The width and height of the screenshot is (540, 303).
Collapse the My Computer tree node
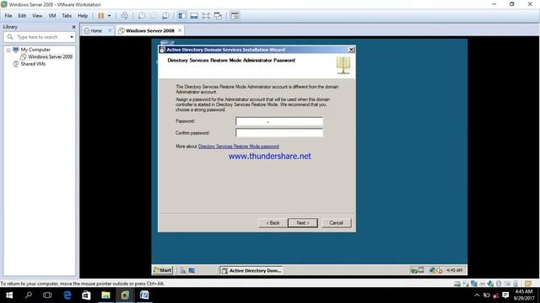coord(8,50)
